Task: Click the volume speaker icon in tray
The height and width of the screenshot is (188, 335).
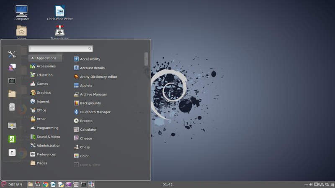Action: point(310,184)
